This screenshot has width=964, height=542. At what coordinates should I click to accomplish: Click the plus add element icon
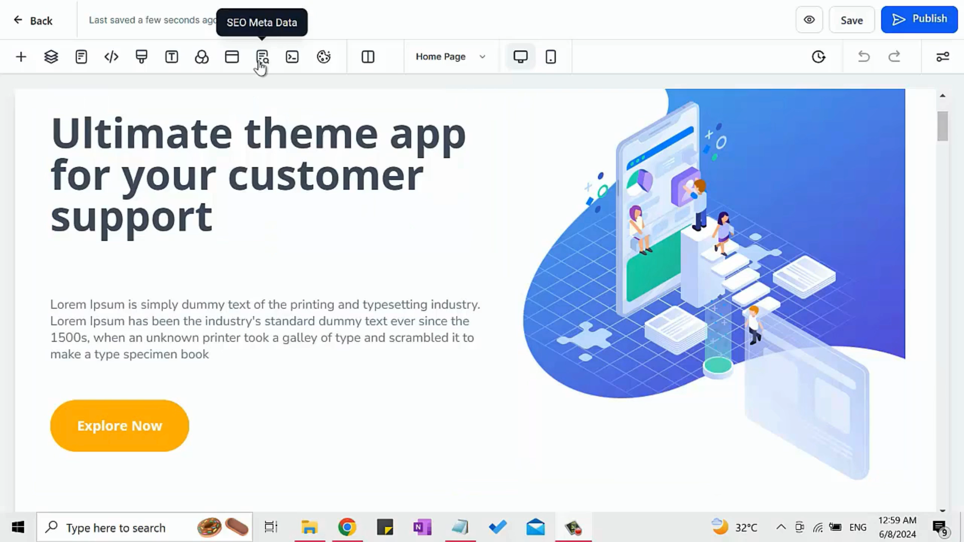pos(21,57)
